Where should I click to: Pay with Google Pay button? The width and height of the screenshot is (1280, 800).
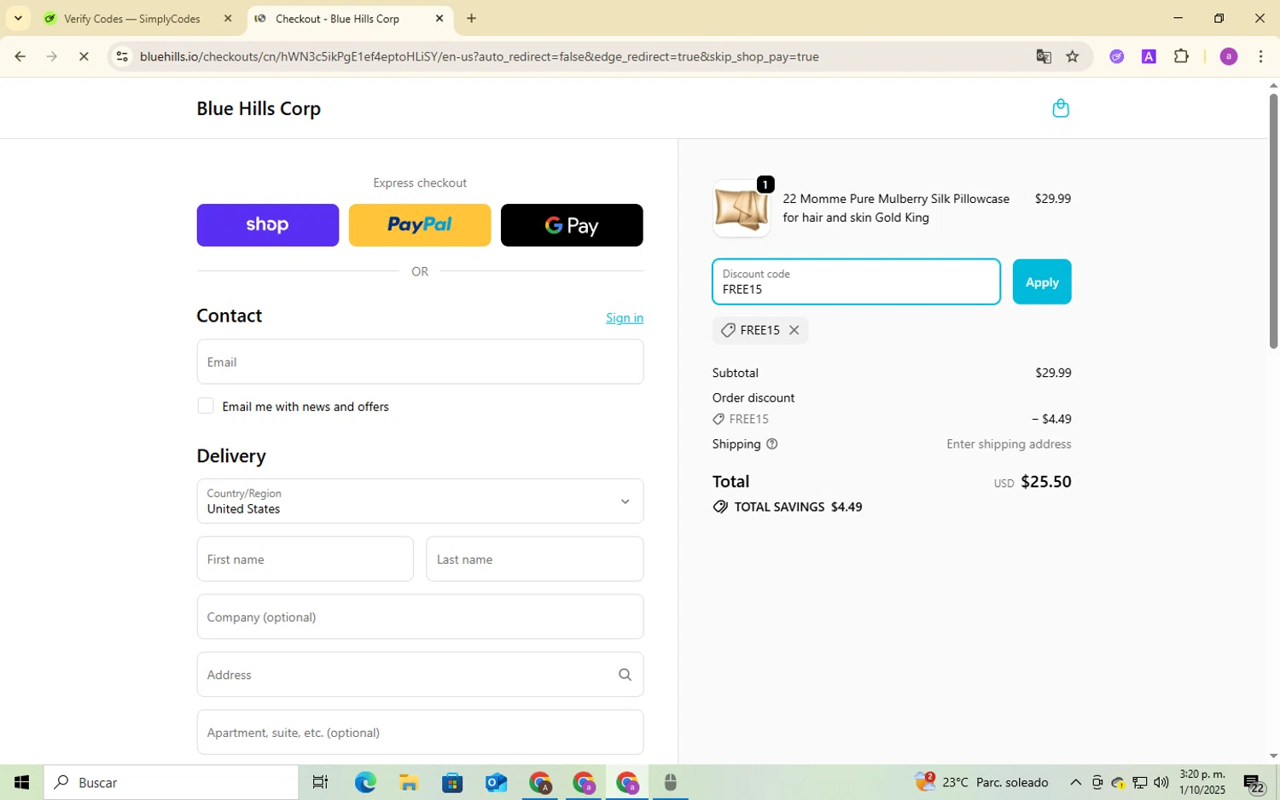(x=572, y=225)
